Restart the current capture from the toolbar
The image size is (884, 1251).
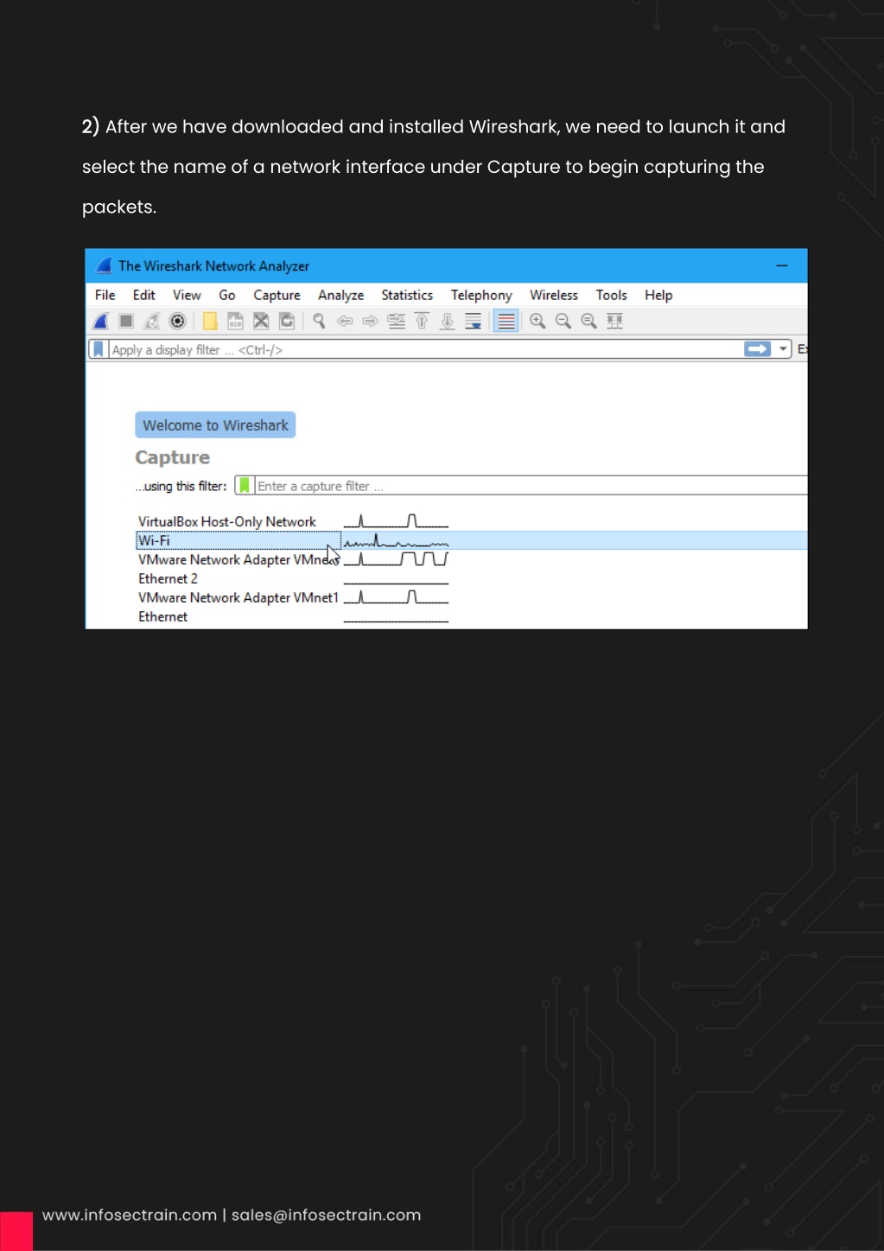point(152,322)
